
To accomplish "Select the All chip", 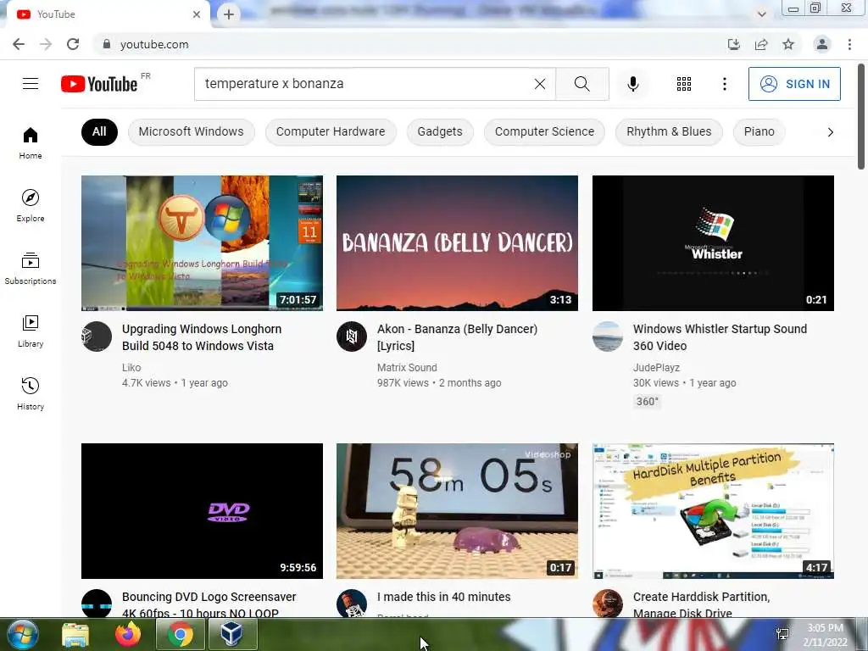I will 99,131.
